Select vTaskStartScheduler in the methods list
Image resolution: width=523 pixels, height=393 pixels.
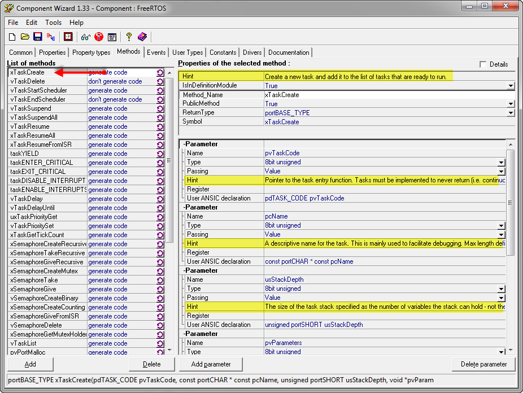pos(38,90)
